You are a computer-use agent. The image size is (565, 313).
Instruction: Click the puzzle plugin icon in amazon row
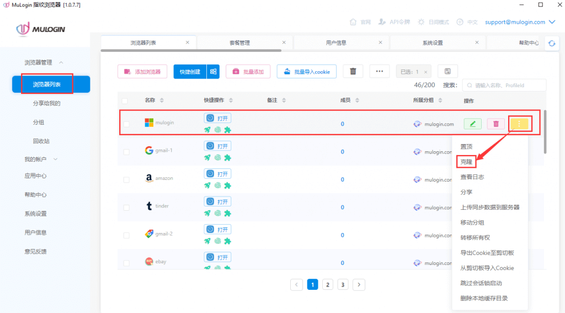click(227, 185)
